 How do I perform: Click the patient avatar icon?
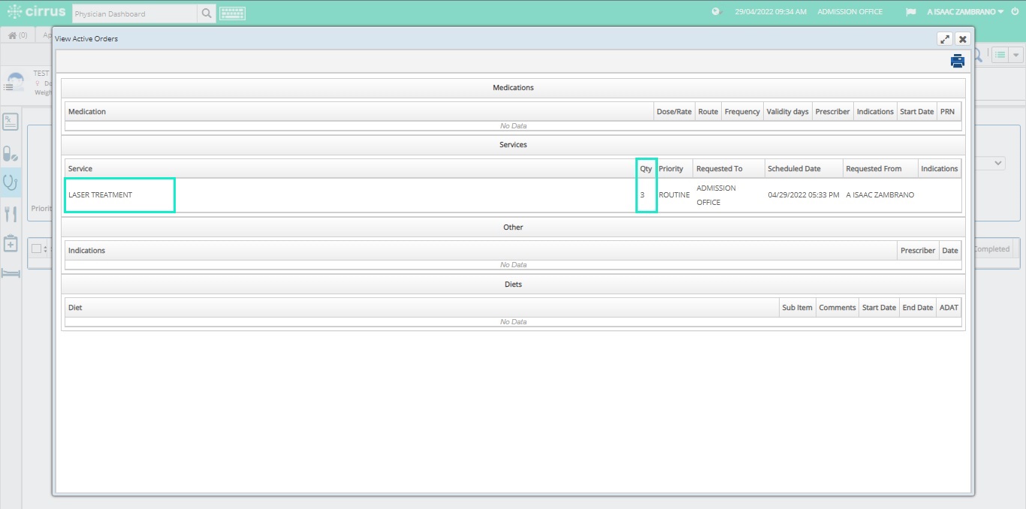[x=15, y=83]
